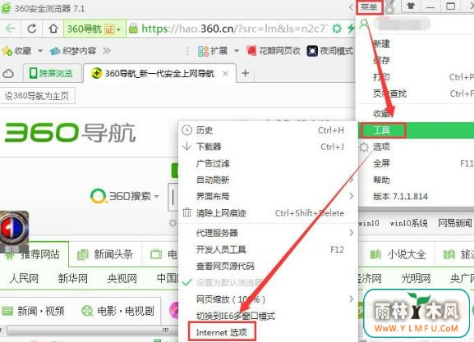Expand the 代理服务器 submenu arrow

tap(351, 233)
